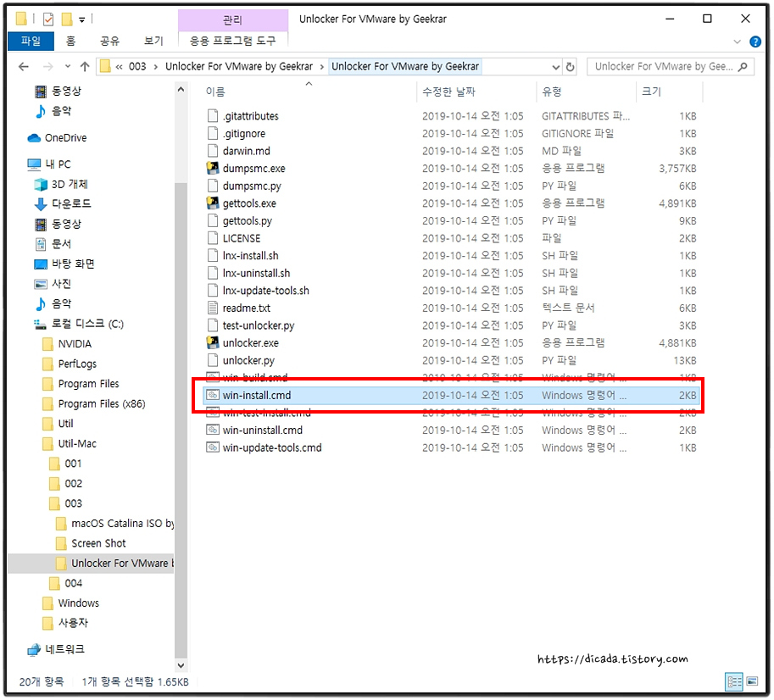
Task: Open the address bar history dropdown
Action: pos(555,67)
